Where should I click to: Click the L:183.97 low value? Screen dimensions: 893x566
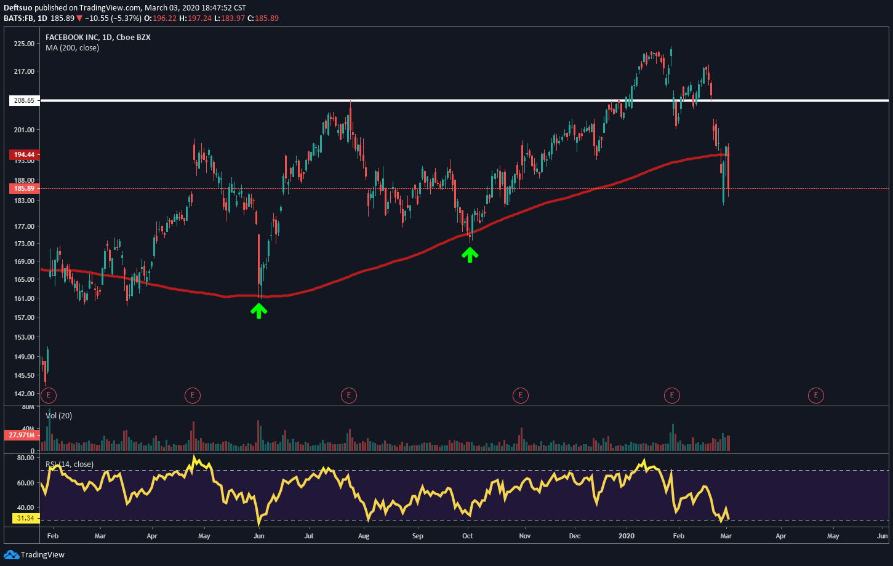(x=231, y=18)
